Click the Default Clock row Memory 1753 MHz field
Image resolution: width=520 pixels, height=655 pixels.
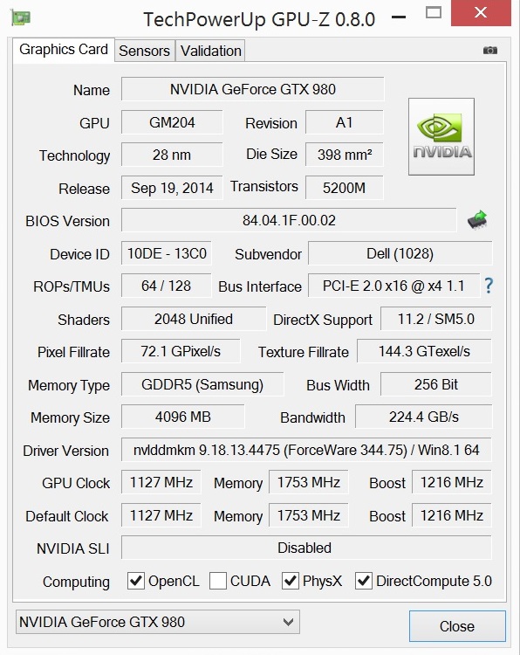point(309,515)
